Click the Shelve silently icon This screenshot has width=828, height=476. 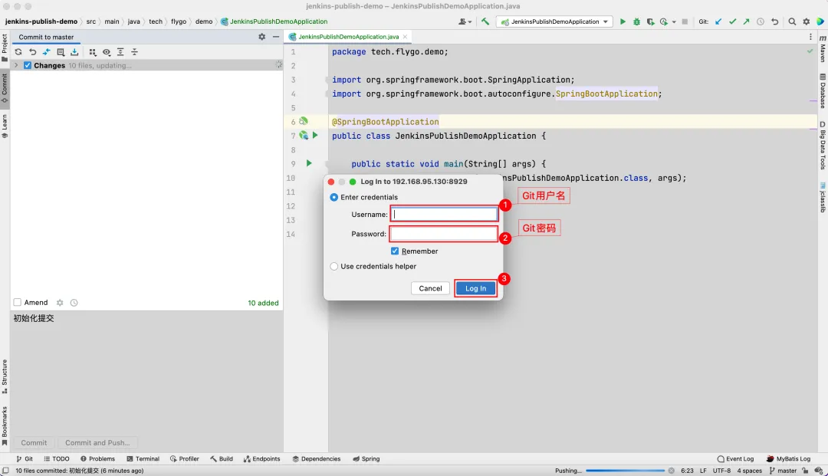click(x=74, y=51)
